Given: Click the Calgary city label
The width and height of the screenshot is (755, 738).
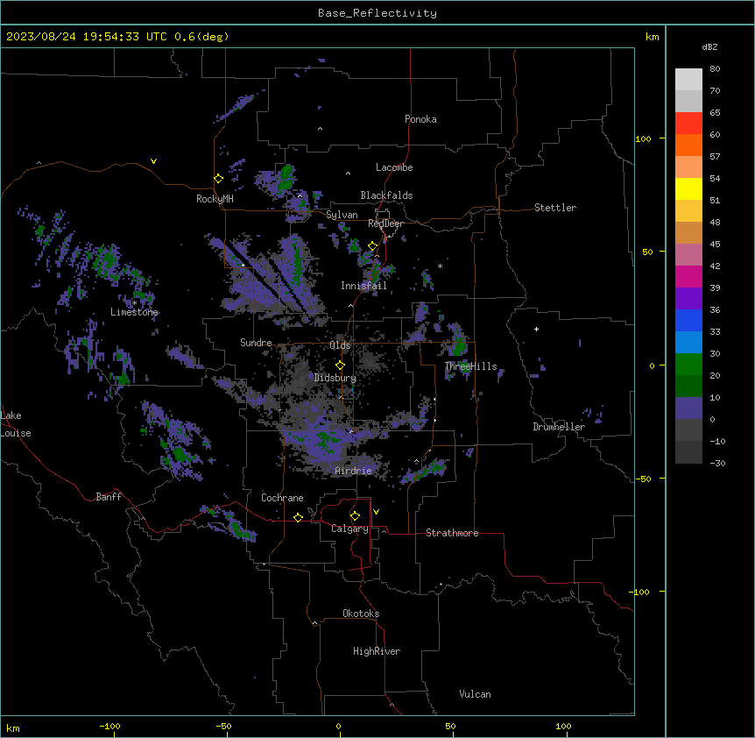Looking at the screenshot, I should [x=349, y=529].
